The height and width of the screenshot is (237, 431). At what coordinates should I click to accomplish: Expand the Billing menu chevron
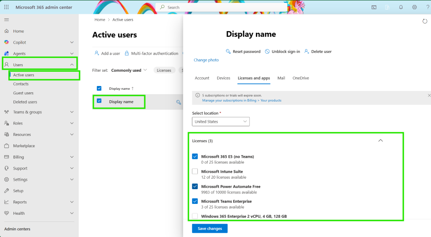(x=72, y=157)
